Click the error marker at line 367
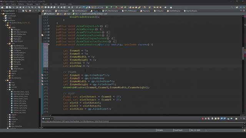 [42, 75]
